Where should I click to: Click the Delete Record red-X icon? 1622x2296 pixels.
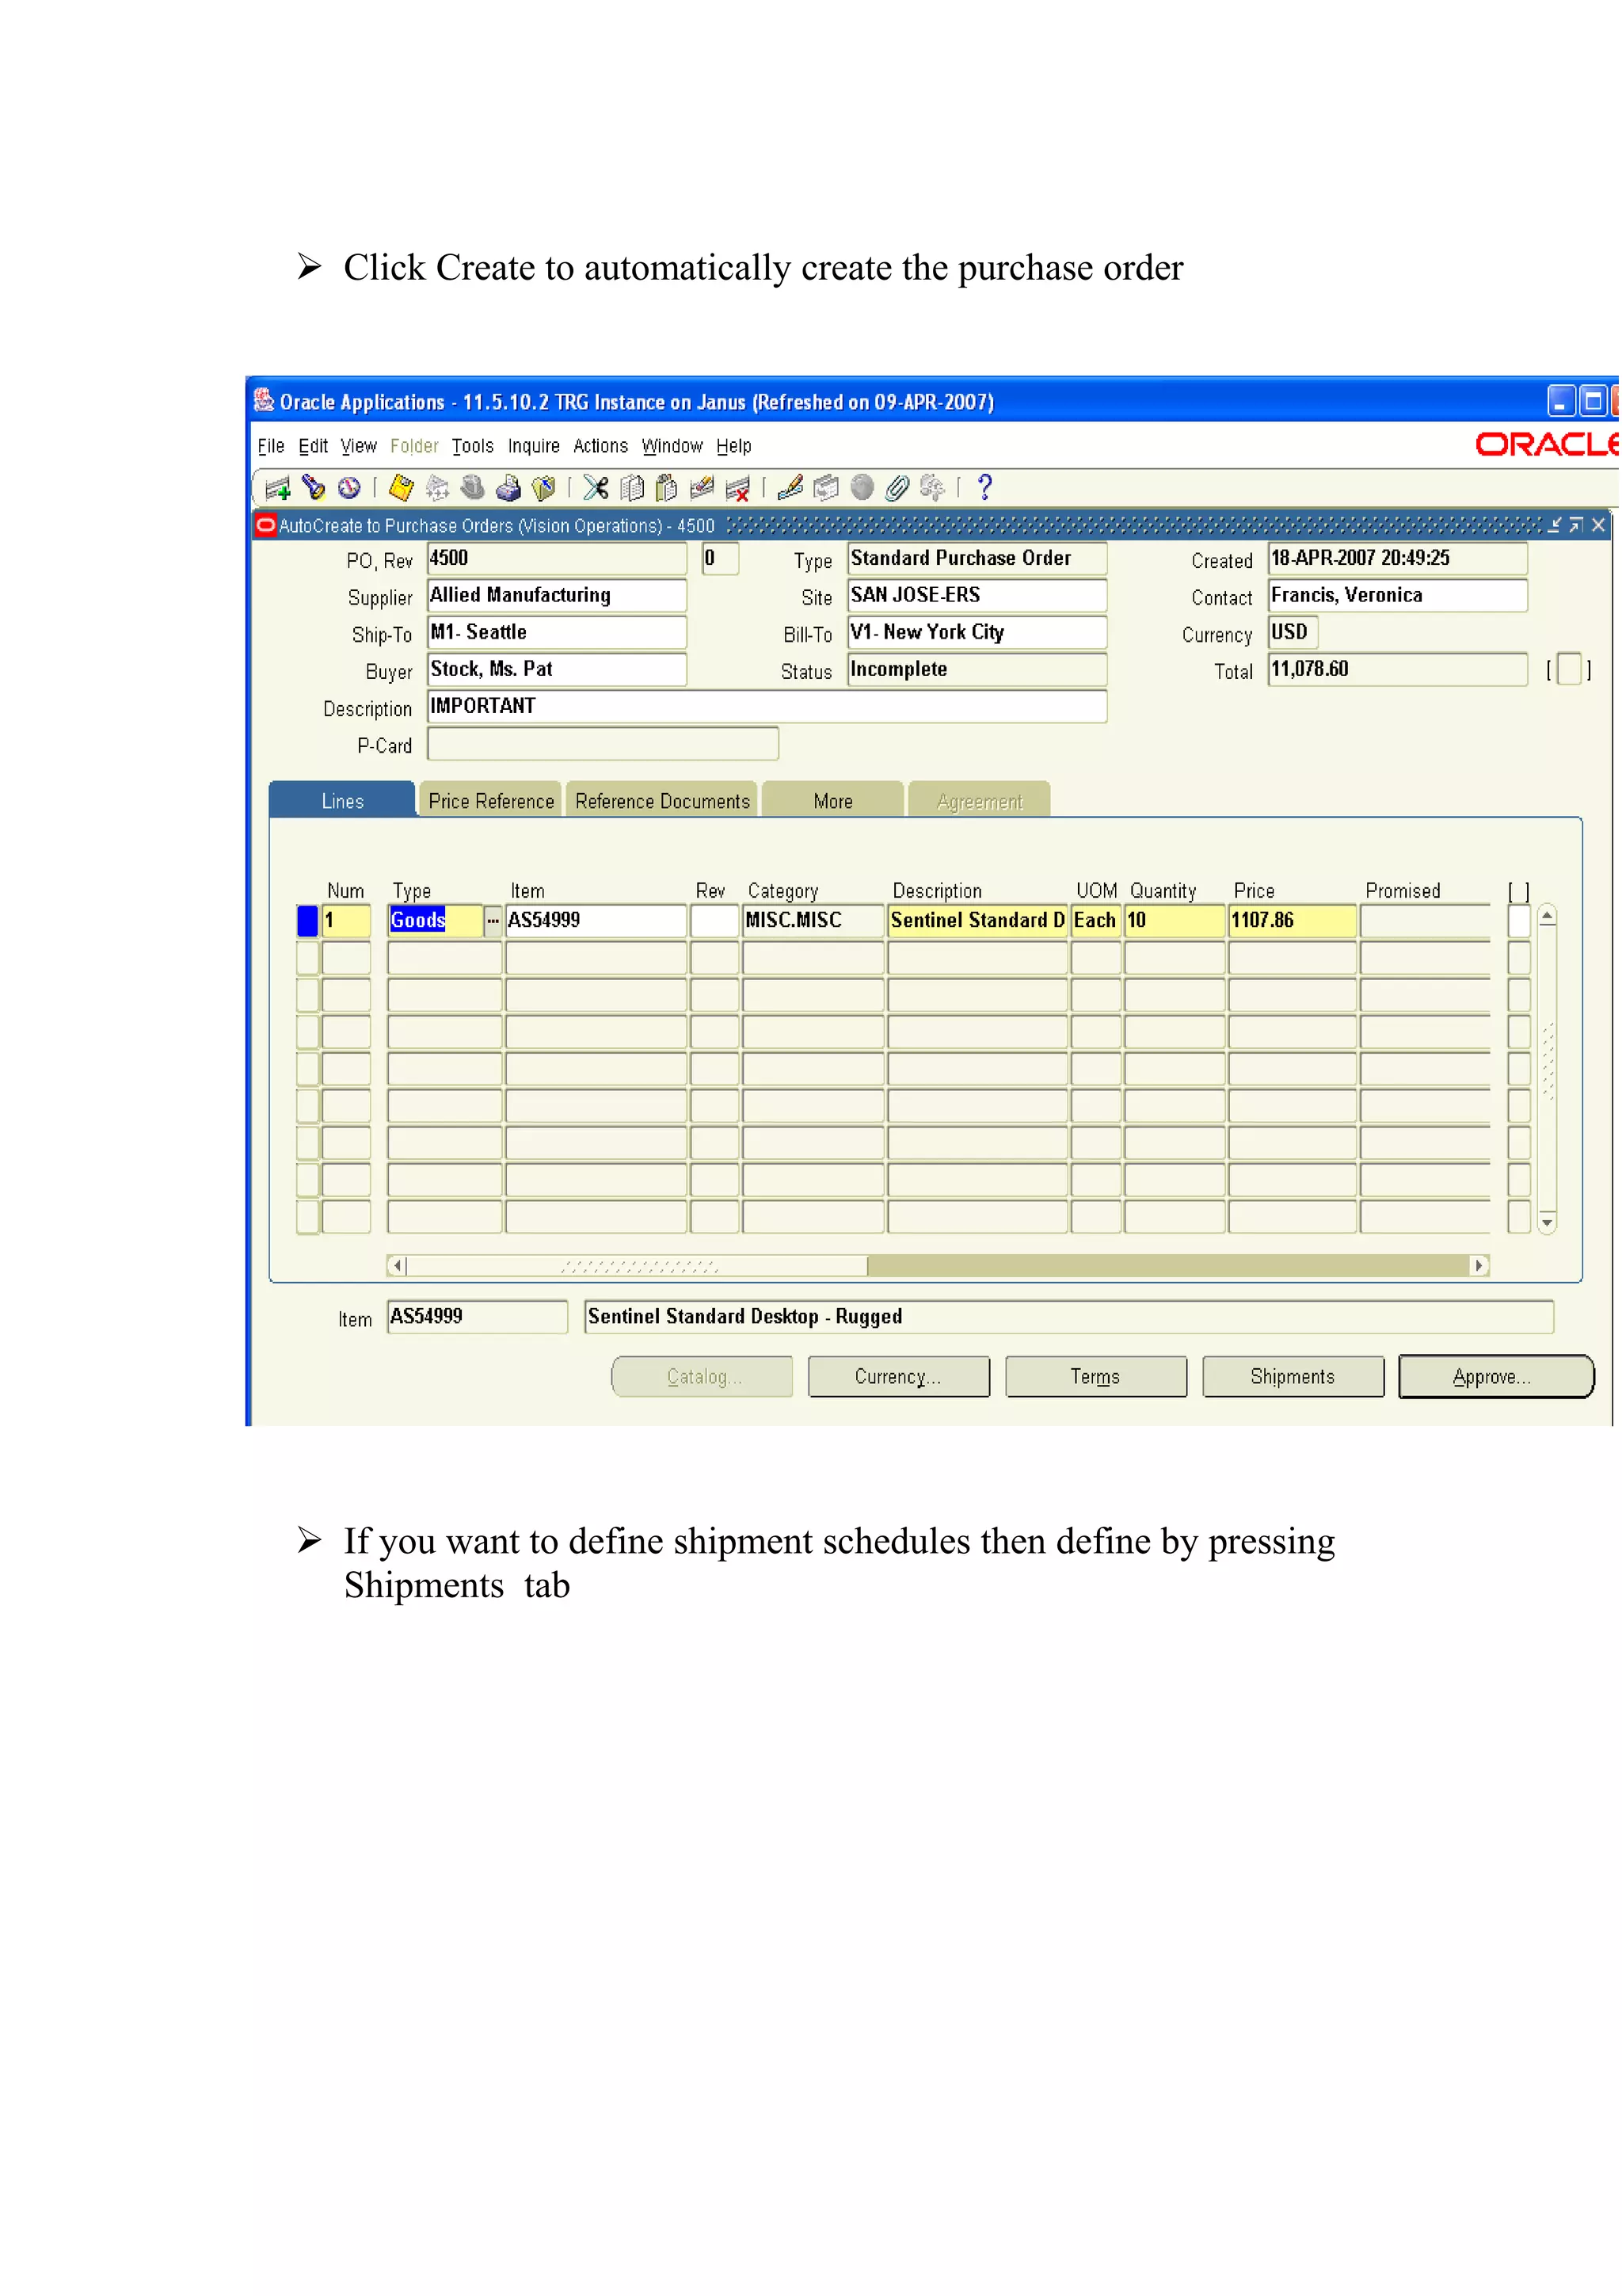point(737,489)
